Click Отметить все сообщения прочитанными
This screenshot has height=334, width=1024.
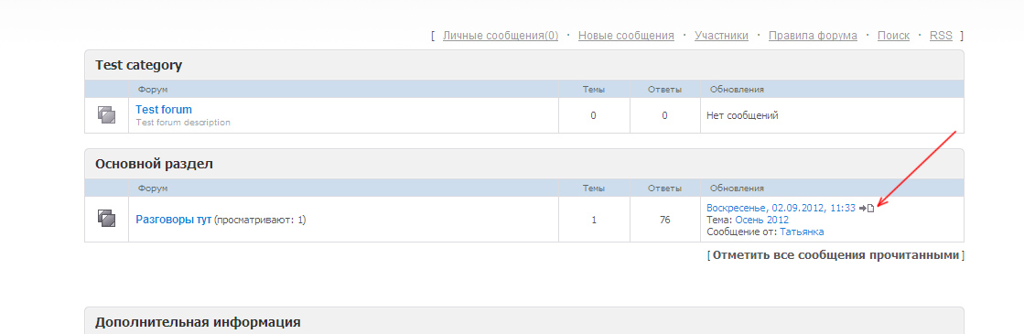pyautogui.click(x=835, y=255)
